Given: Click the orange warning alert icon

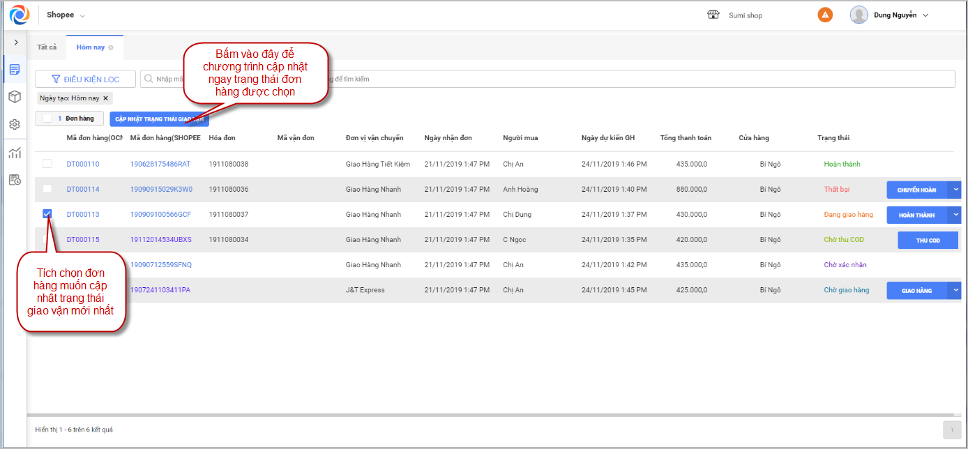Looking at the screenshot, I should pos(825,15).
